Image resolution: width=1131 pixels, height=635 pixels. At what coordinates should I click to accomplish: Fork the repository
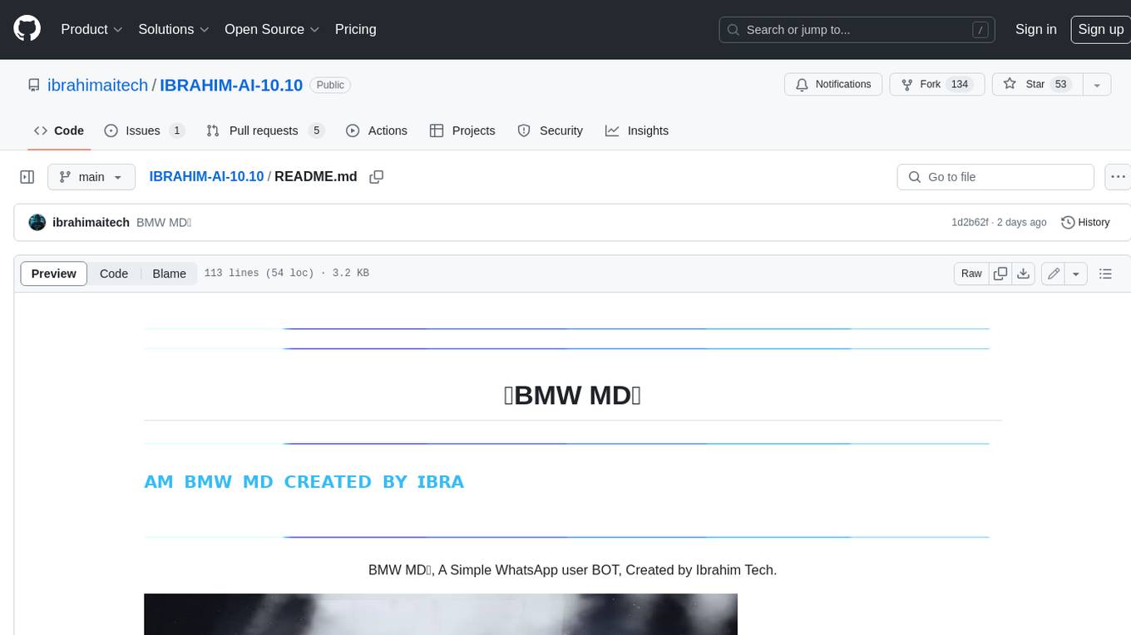(937, 84)
